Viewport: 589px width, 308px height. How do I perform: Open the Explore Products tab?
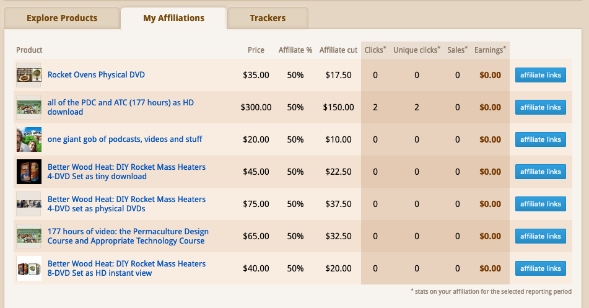(62, 18)
